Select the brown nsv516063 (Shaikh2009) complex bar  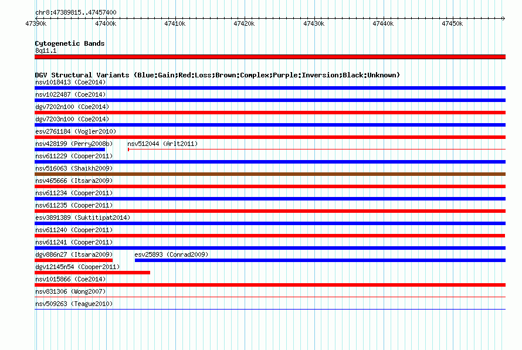click(270, 174)
